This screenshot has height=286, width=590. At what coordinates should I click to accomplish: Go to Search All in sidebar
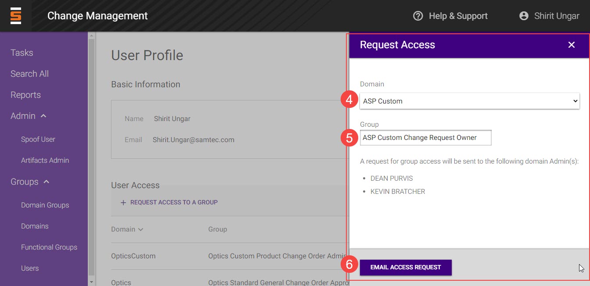[x=29, y=74]
